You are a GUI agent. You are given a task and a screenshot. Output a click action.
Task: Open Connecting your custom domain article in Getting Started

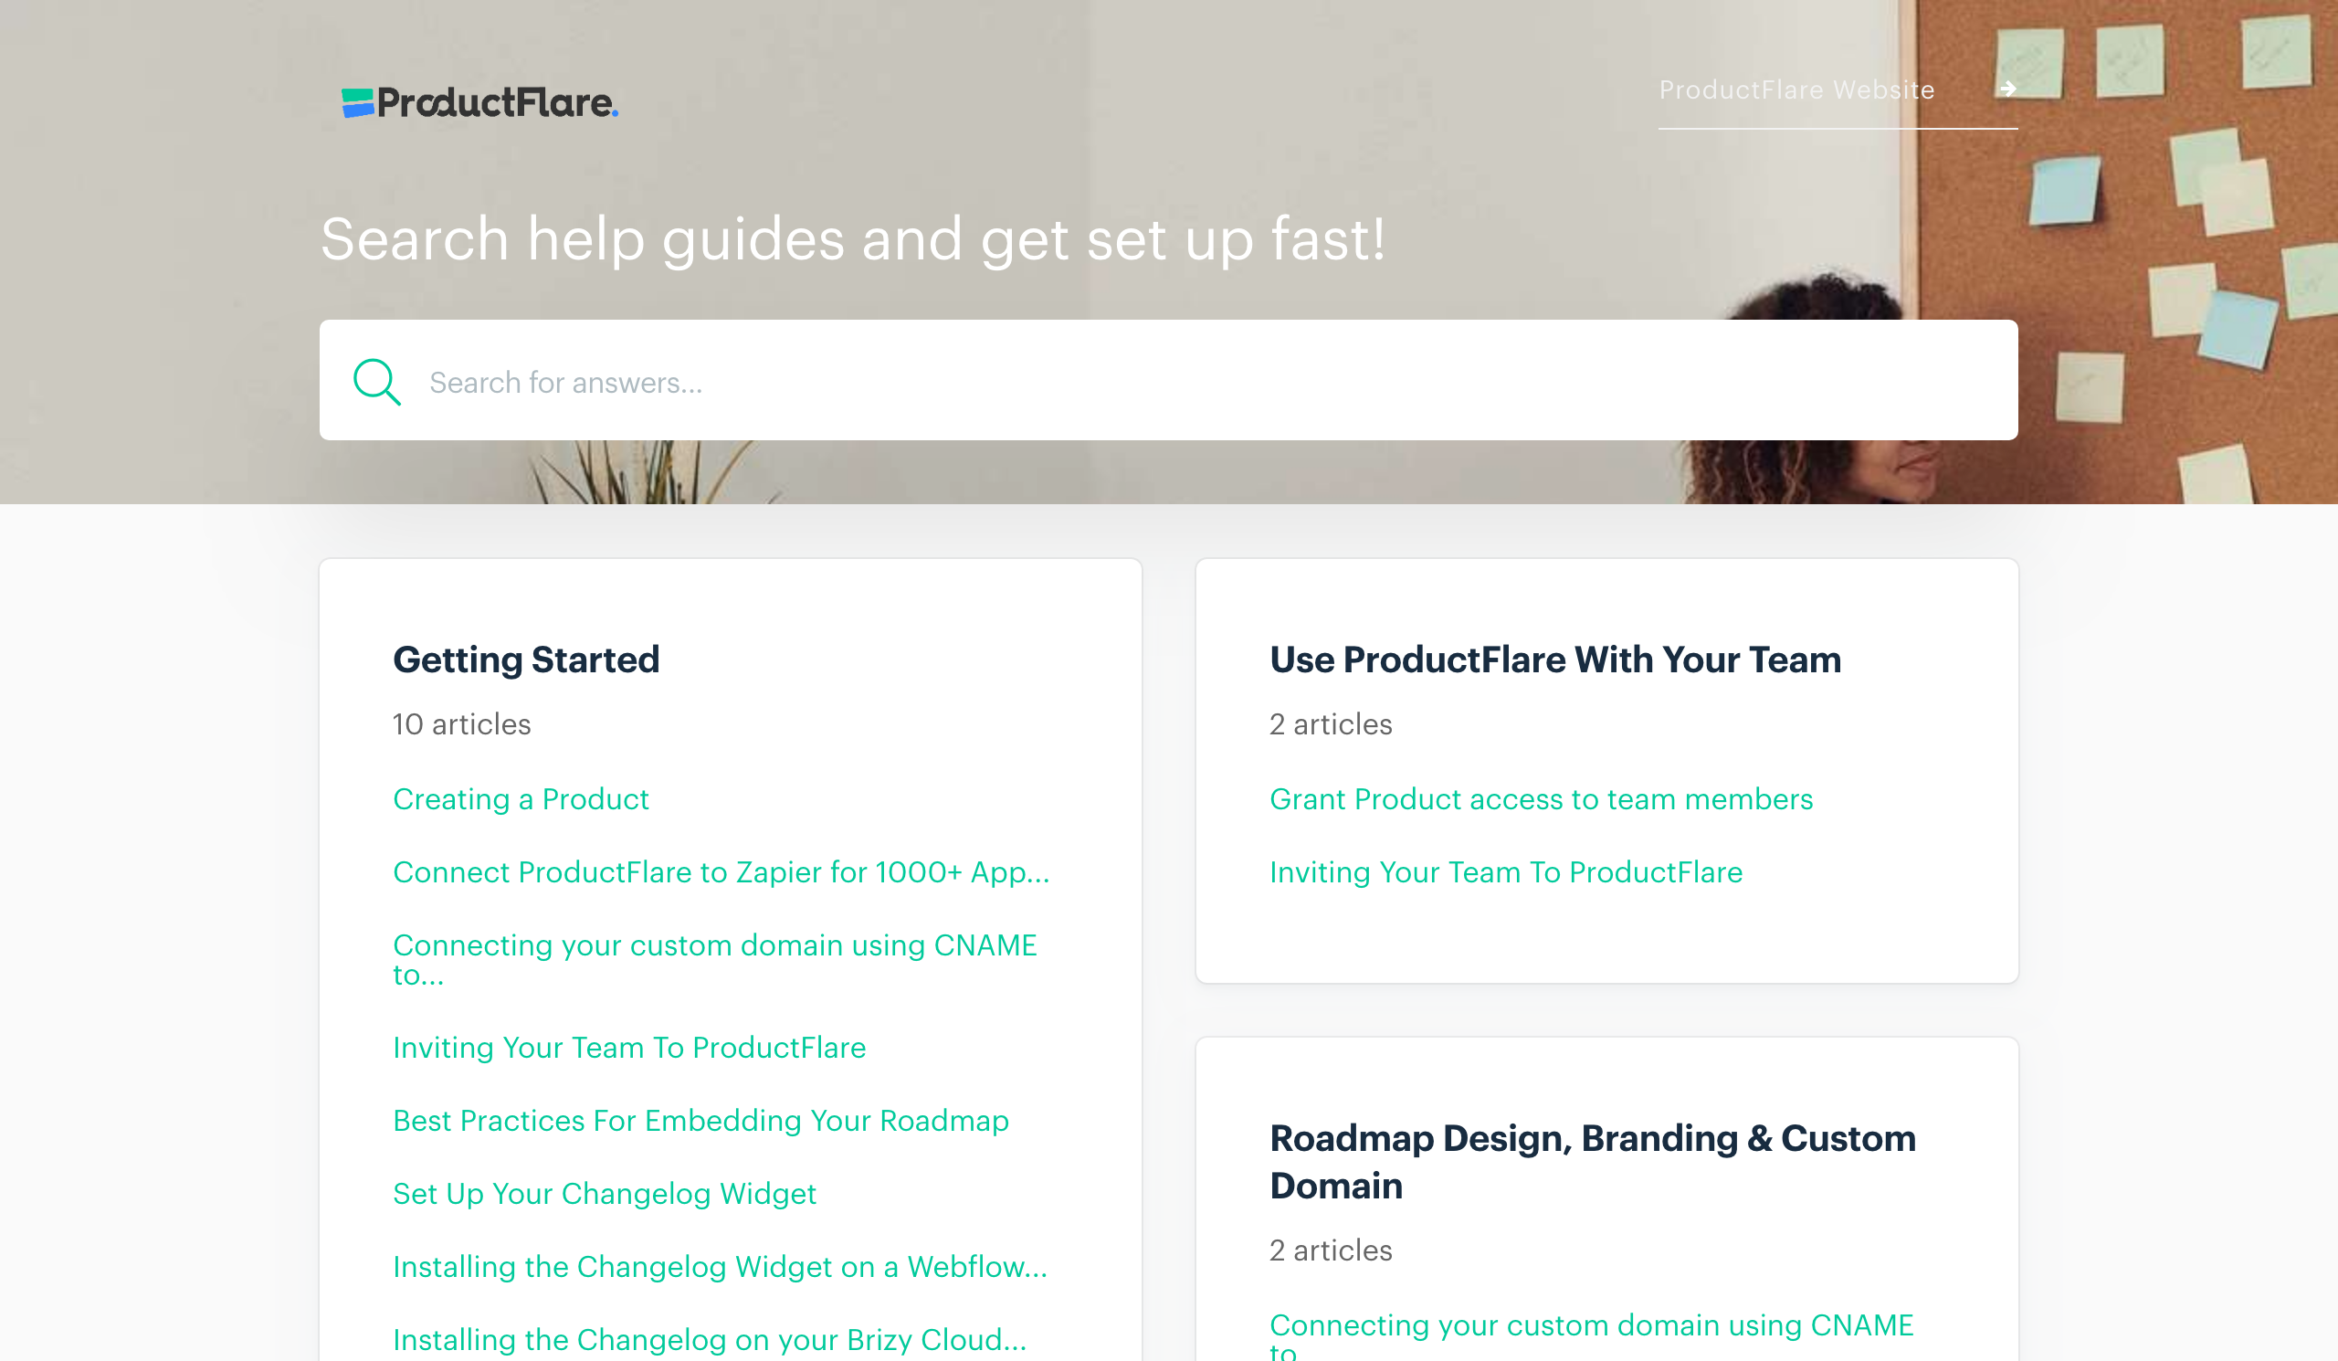pyautogui.click(x=714, y=959)
